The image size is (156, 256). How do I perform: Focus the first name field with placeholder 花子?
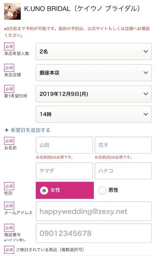(123, 145)
